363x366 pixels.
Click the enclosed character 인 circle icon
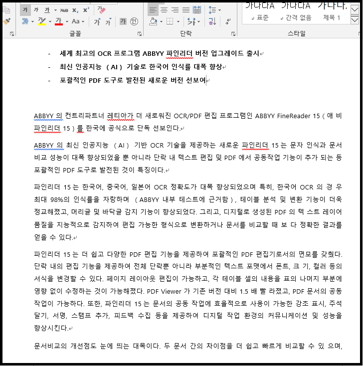tap(134, 21)
